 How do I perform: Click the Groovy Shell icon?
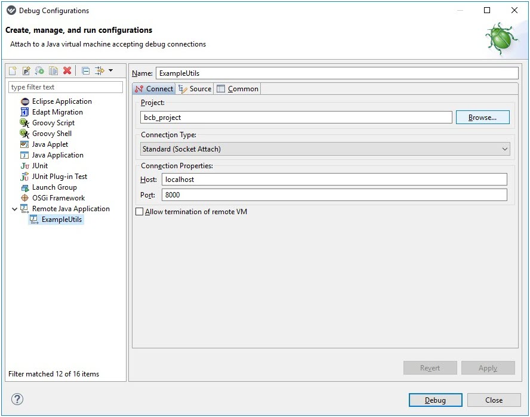[24, 134]
